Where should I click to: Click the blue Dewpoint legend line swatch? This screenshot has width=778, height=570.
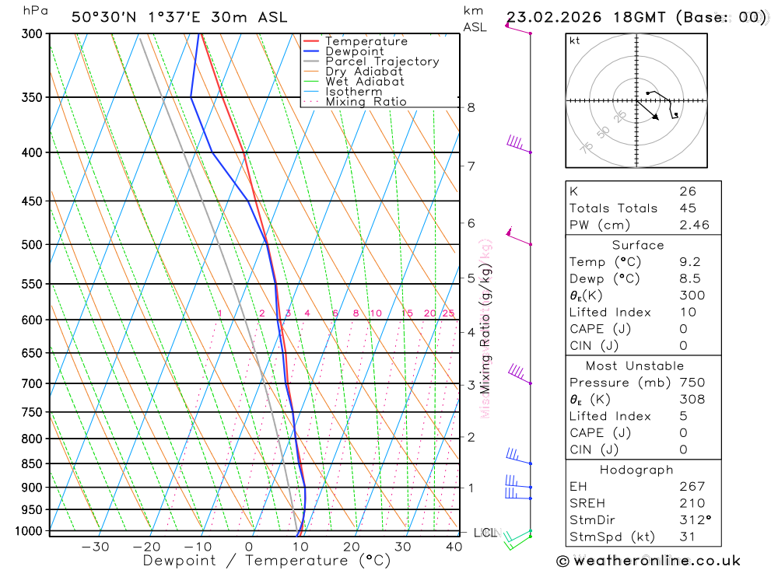(x=311, y=51)
